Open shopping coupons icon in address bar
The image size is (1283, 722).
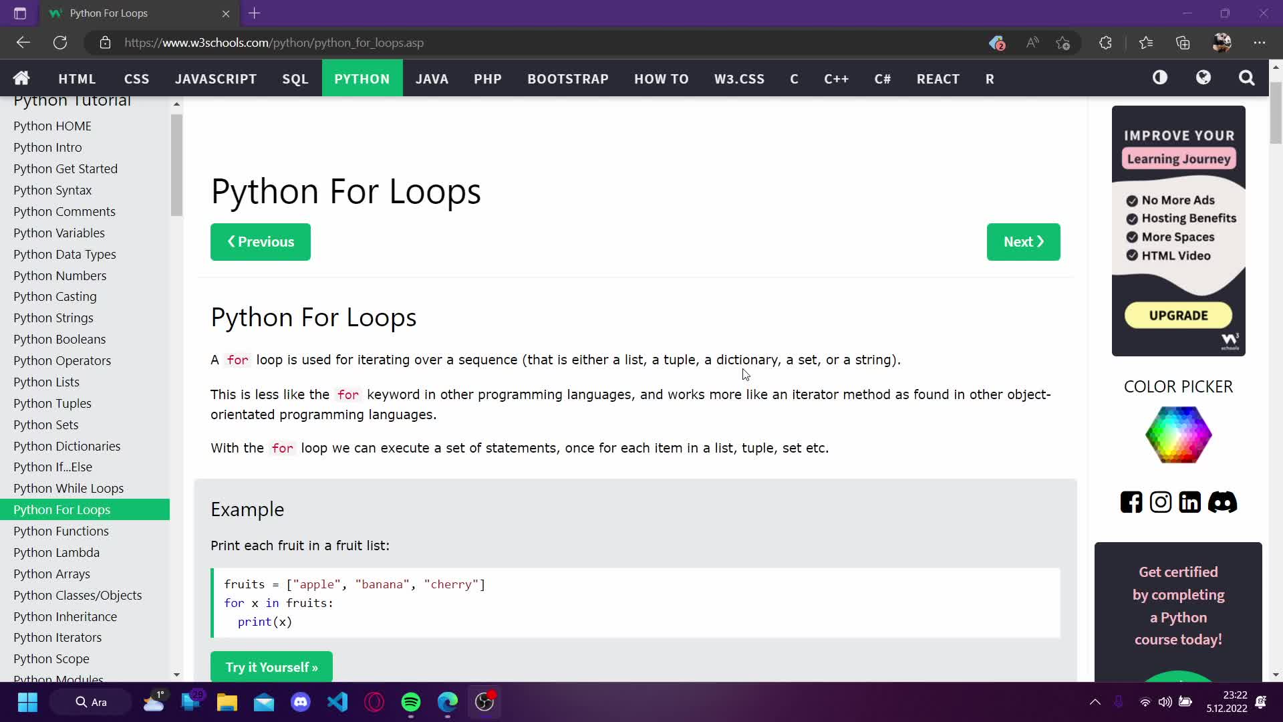[x=997, y=43]
